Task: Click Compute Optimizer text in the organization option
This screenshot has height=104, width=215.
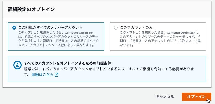Action: (79, 33)
